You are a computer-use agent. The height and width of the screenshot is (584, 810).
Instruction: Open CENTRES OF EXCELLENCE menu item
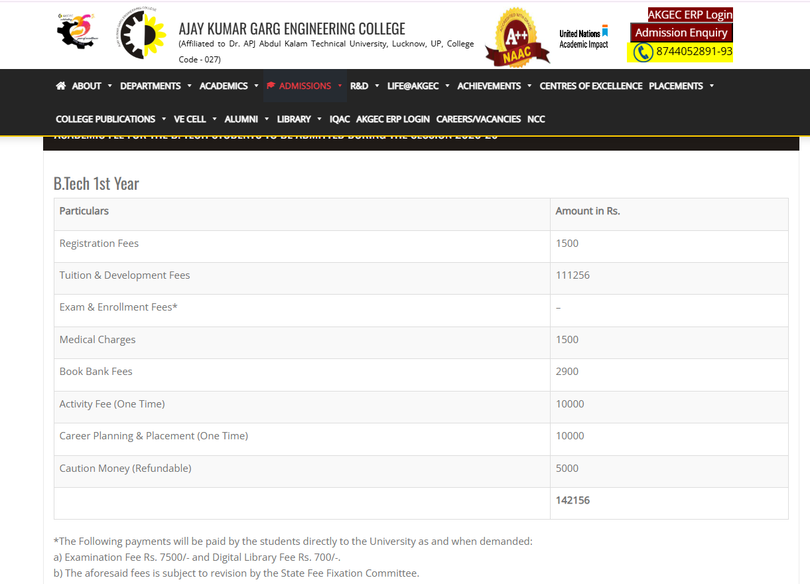click(x=591, y=86)
